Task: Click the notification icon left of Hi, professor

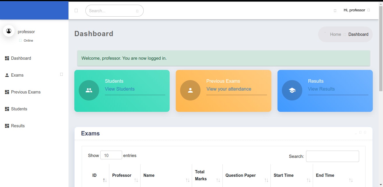Action: point(335,10)
